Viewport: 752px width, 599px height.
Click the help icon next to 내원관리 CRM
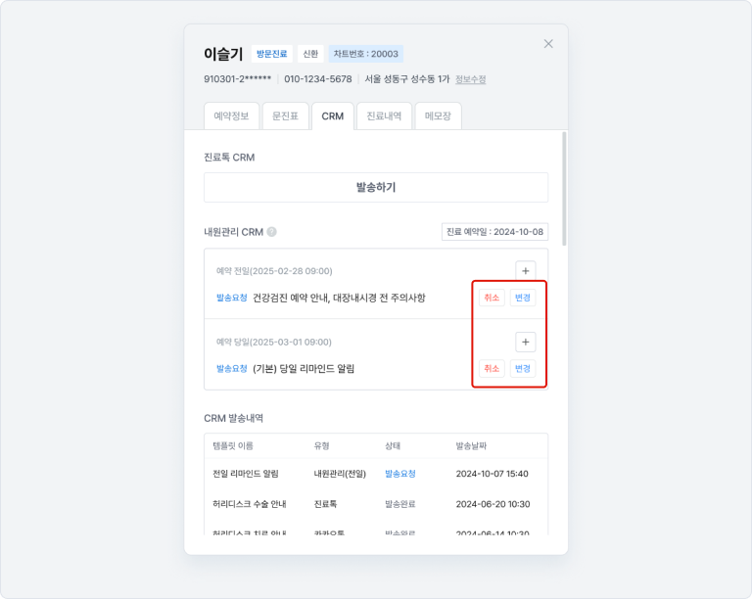272,232
